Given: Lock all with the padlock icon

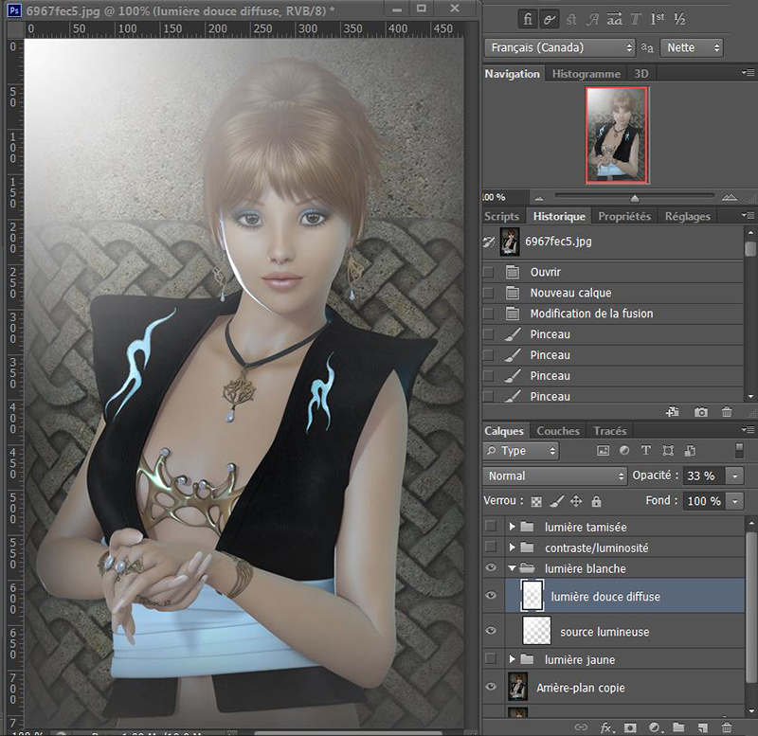Looking at the screenshot, I should click(596, 501).
